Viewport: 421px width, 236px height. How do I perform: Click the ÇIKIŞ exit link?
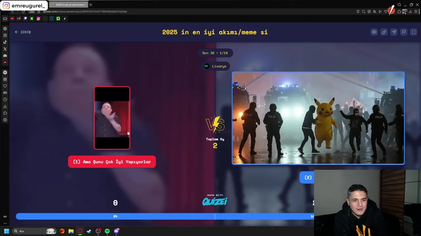click(23, 32)
